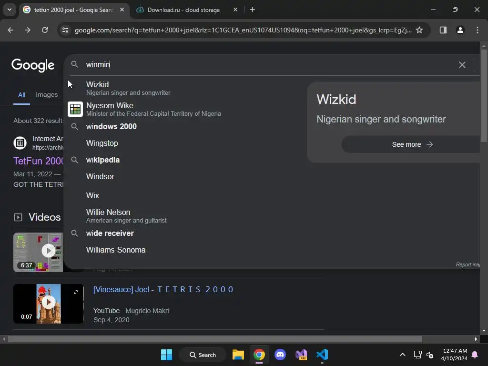Click the muted volume tray icon
Screen dimensions: 488x366
(430, 355)
